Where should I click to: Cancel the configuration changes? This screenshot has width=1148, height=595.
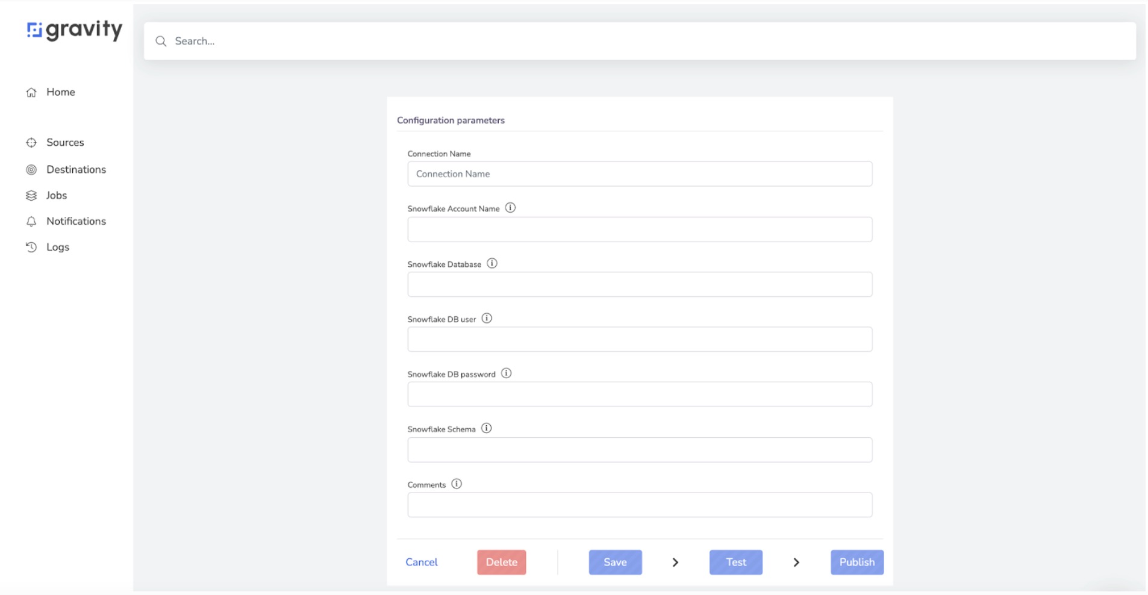pos(421,562)
